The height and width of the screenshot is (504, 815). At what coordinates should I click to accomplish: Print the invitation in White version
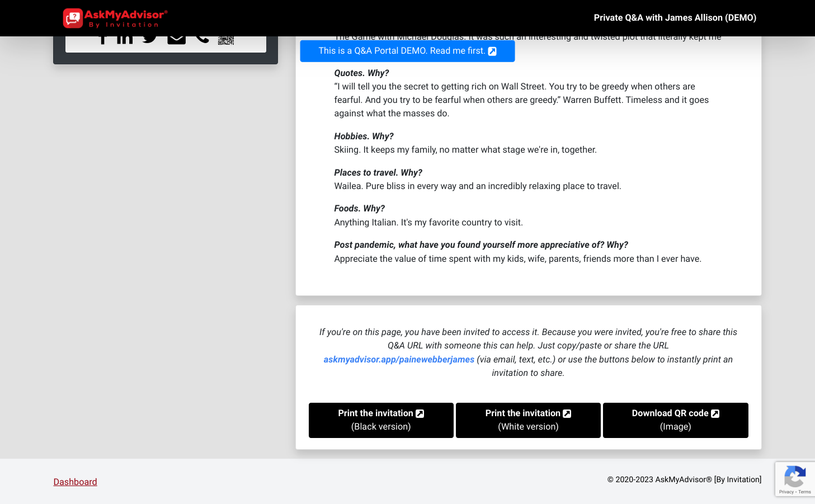point(528,420)
